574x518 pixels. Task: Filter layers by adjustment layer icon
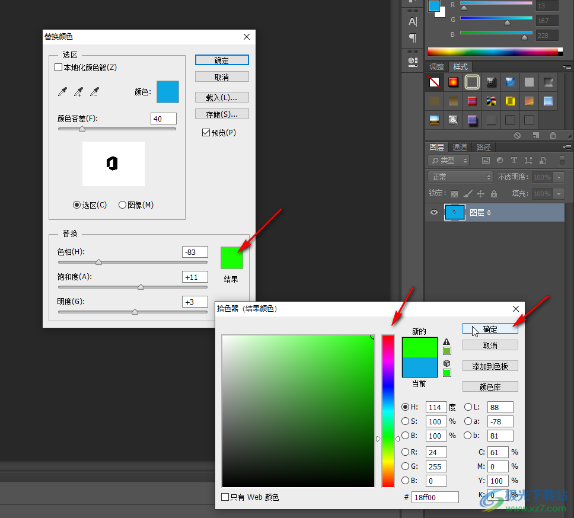(x=500, y=160)
